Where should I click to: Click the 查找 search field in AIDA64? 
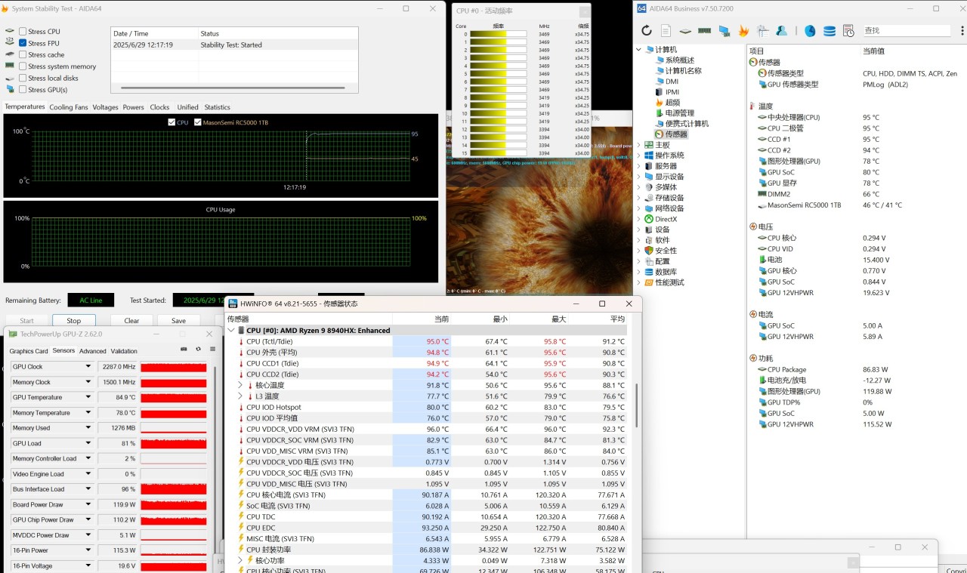tap(906, 31)
